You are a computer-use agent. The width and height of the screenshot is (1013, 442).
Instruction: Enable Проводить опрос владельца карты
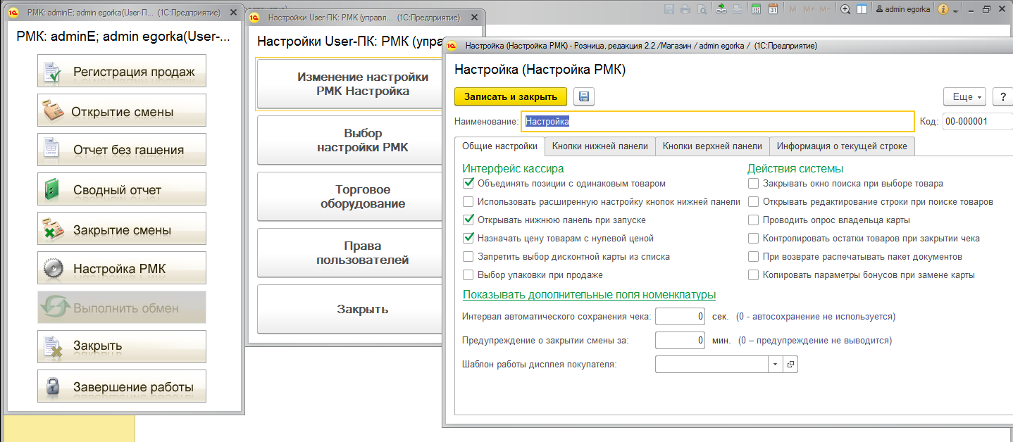(754, 220)
